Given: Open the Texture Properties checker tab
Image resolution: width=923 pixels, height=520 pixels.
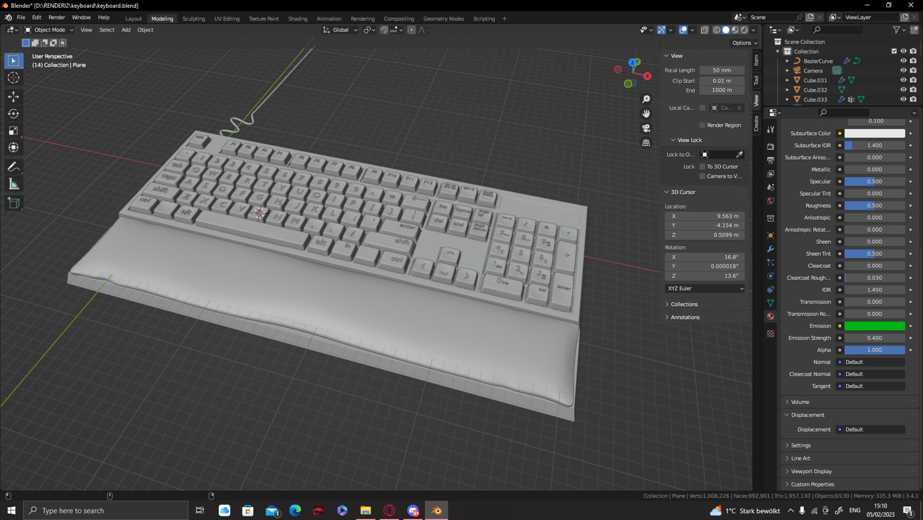Looking at the screenshot, I should (771, 334).
